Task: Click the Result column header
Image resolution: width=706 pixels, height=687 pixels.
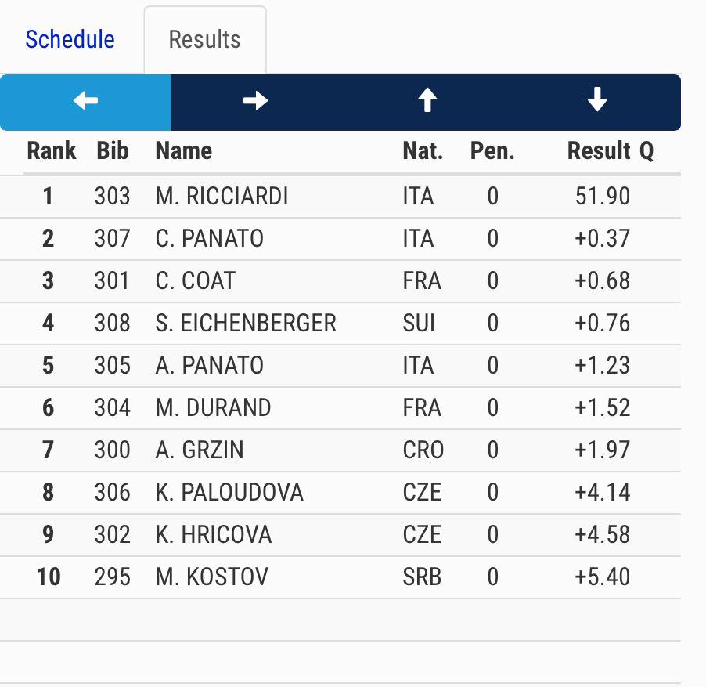Action: point(599,150)
